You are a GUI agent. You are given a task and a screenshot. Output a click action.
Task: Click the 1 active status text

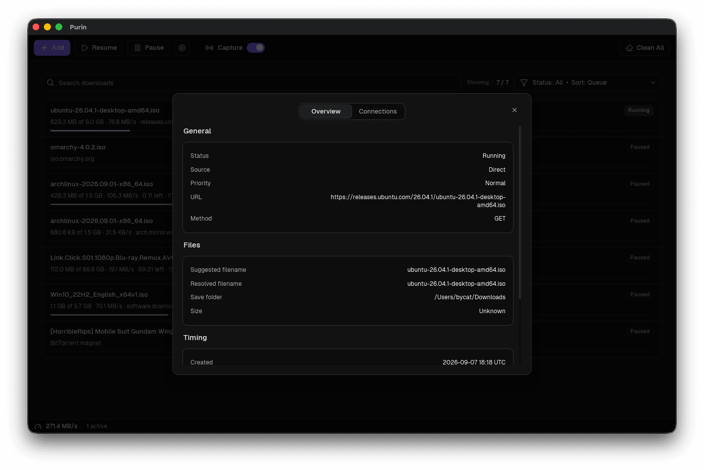click(x=97, y=426)
